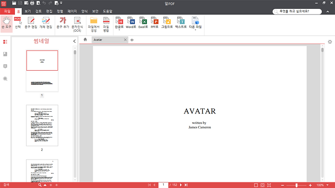This screenshot has width=335, height=188.
Task: Convert PDF to Word
Action: [131, 23]
